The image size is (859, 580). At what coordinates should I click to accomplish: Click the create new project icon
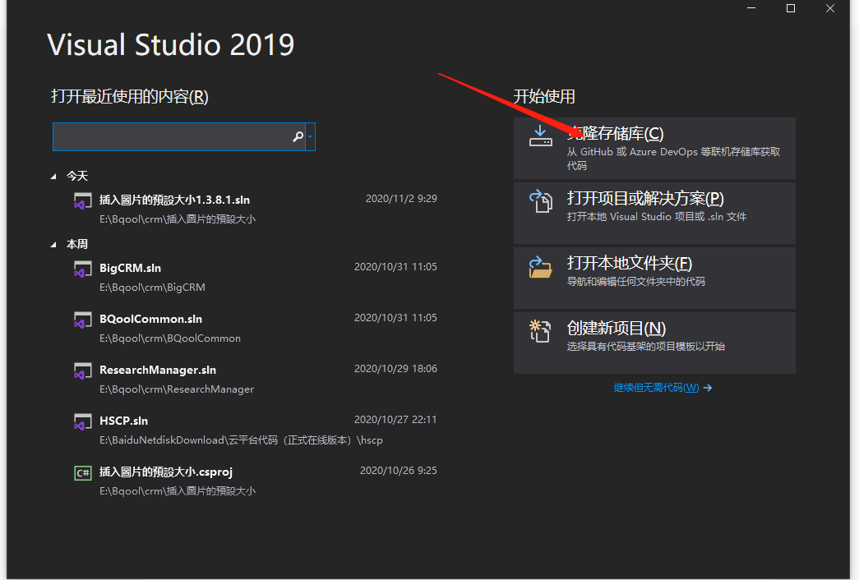540,331
